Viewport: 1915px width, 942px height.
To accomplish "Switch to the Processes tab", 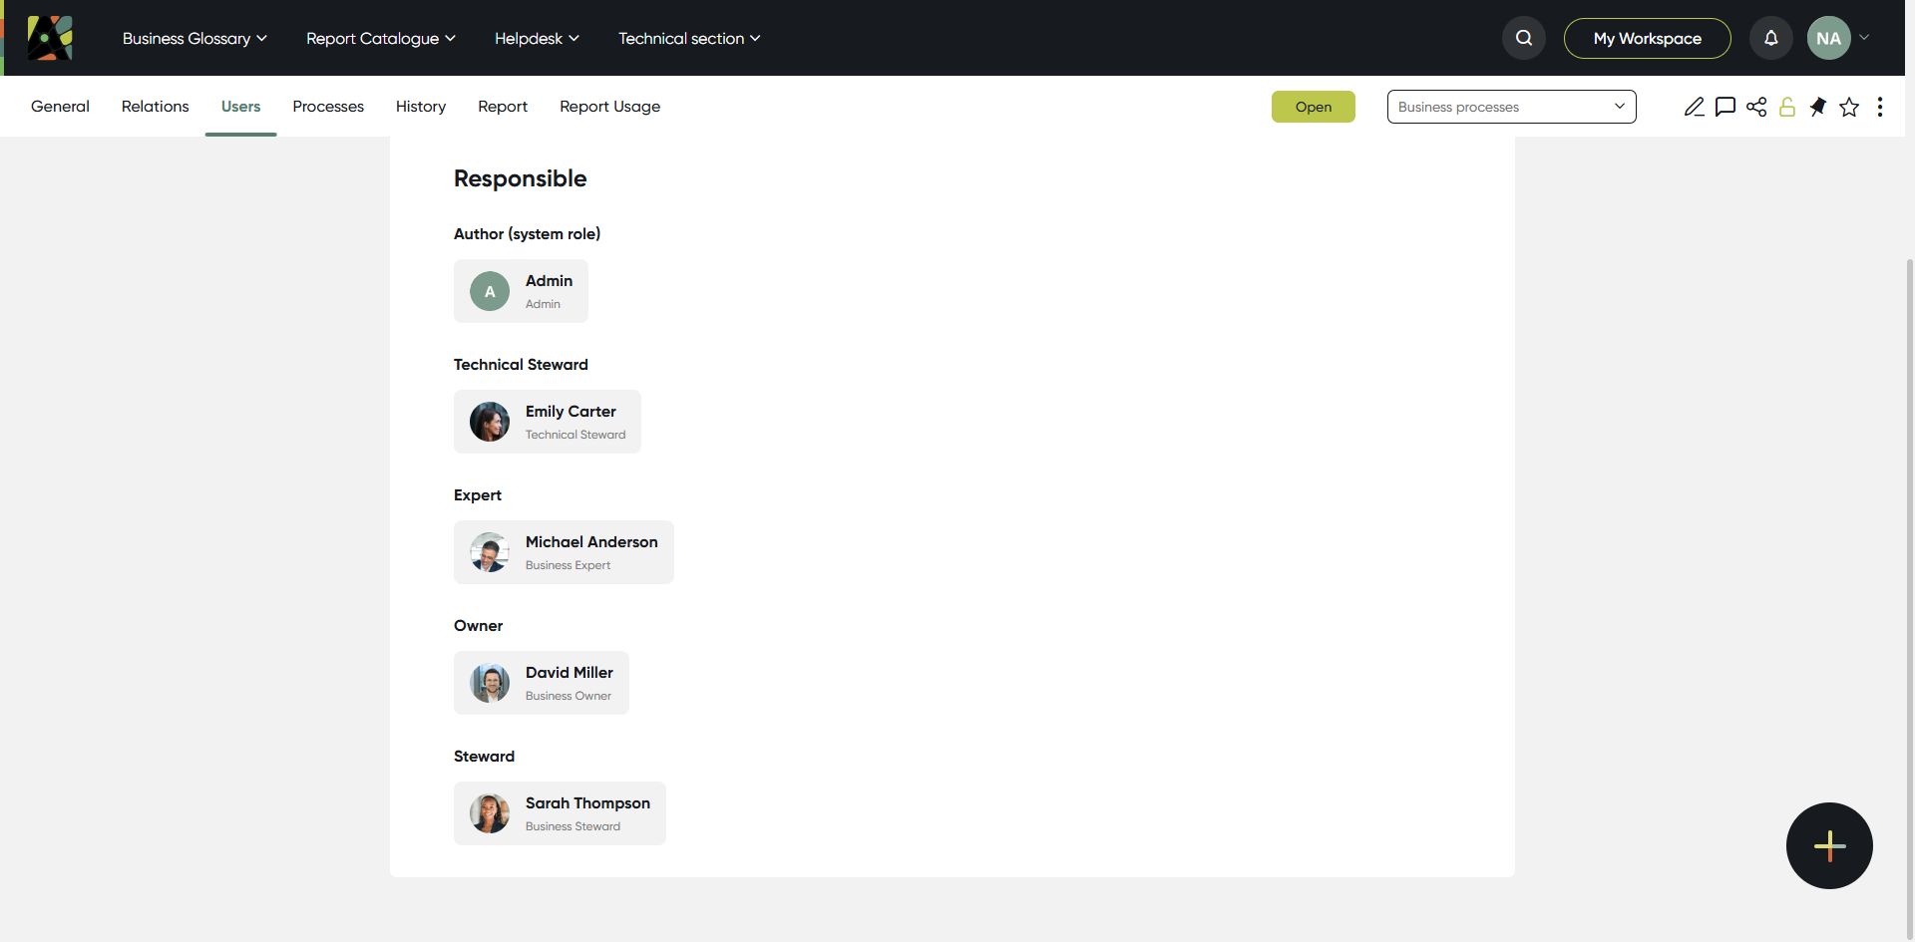I will (x=328, y=107).
